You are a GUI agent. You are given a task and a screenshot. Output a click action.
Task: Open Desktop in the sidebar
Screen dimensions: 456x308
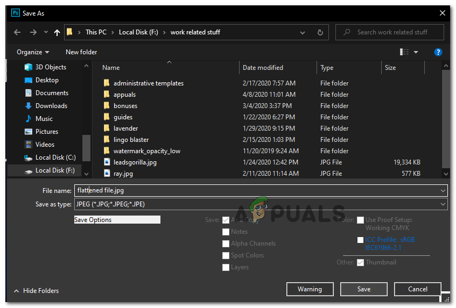[x=41, y=80]
